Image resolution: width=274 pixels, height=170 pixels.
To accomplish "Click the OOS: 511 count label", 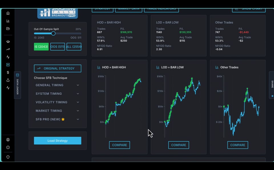I will coord(76,38).
